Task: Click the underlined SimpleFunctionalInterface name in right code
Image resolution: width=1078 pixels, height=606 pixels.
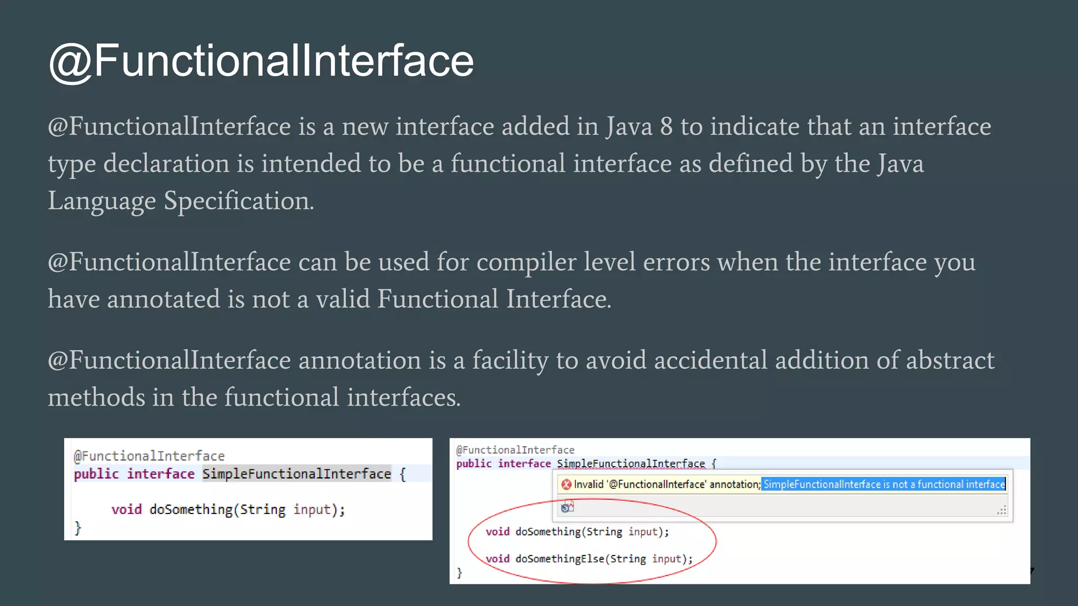Action: point(631,463)
